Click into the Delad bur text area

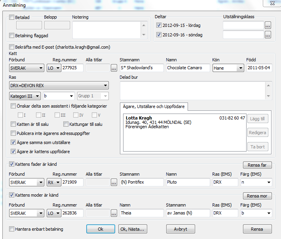[193, 91]
